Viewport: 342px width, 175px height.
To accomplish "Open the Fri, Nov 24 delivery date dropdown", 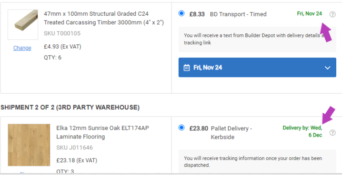I will tap(257, 68).
